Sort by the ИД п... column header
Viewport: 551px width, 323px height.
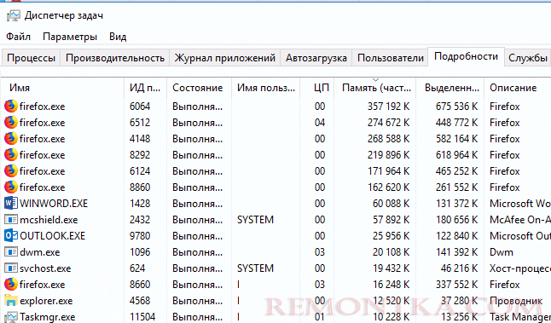point(145,88)
